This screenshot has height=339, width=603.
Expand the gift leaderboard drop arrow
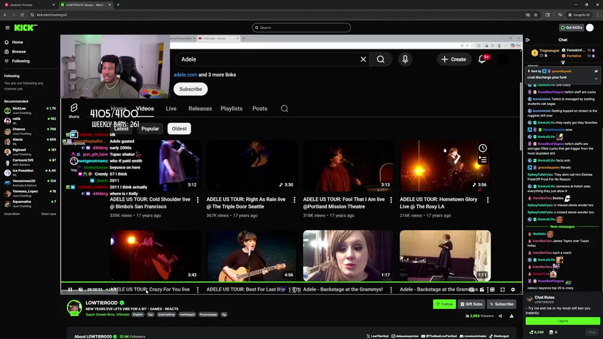pyautogui.click(x=563, y=63)
